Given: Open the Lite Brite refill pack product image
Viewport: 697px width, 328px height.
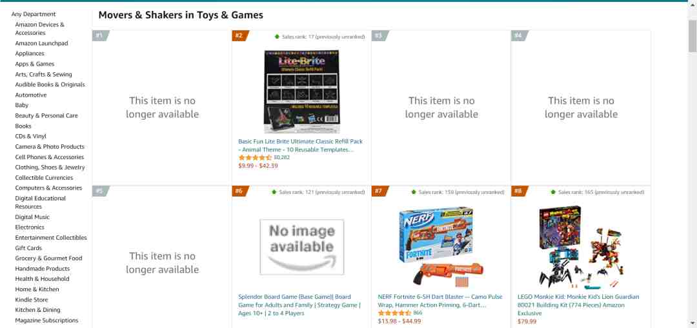Looking at the screenshot, I should 302,92.
